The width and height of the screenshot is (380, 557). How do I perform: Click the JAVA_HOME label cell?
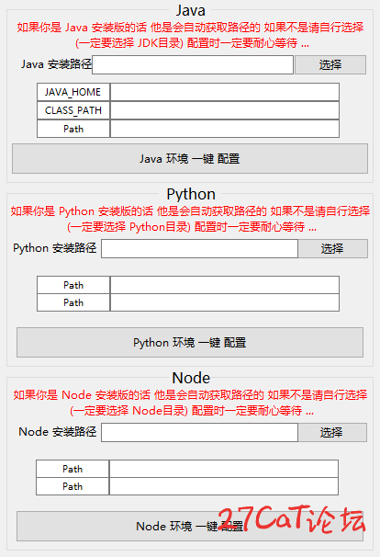coord(73,92)
